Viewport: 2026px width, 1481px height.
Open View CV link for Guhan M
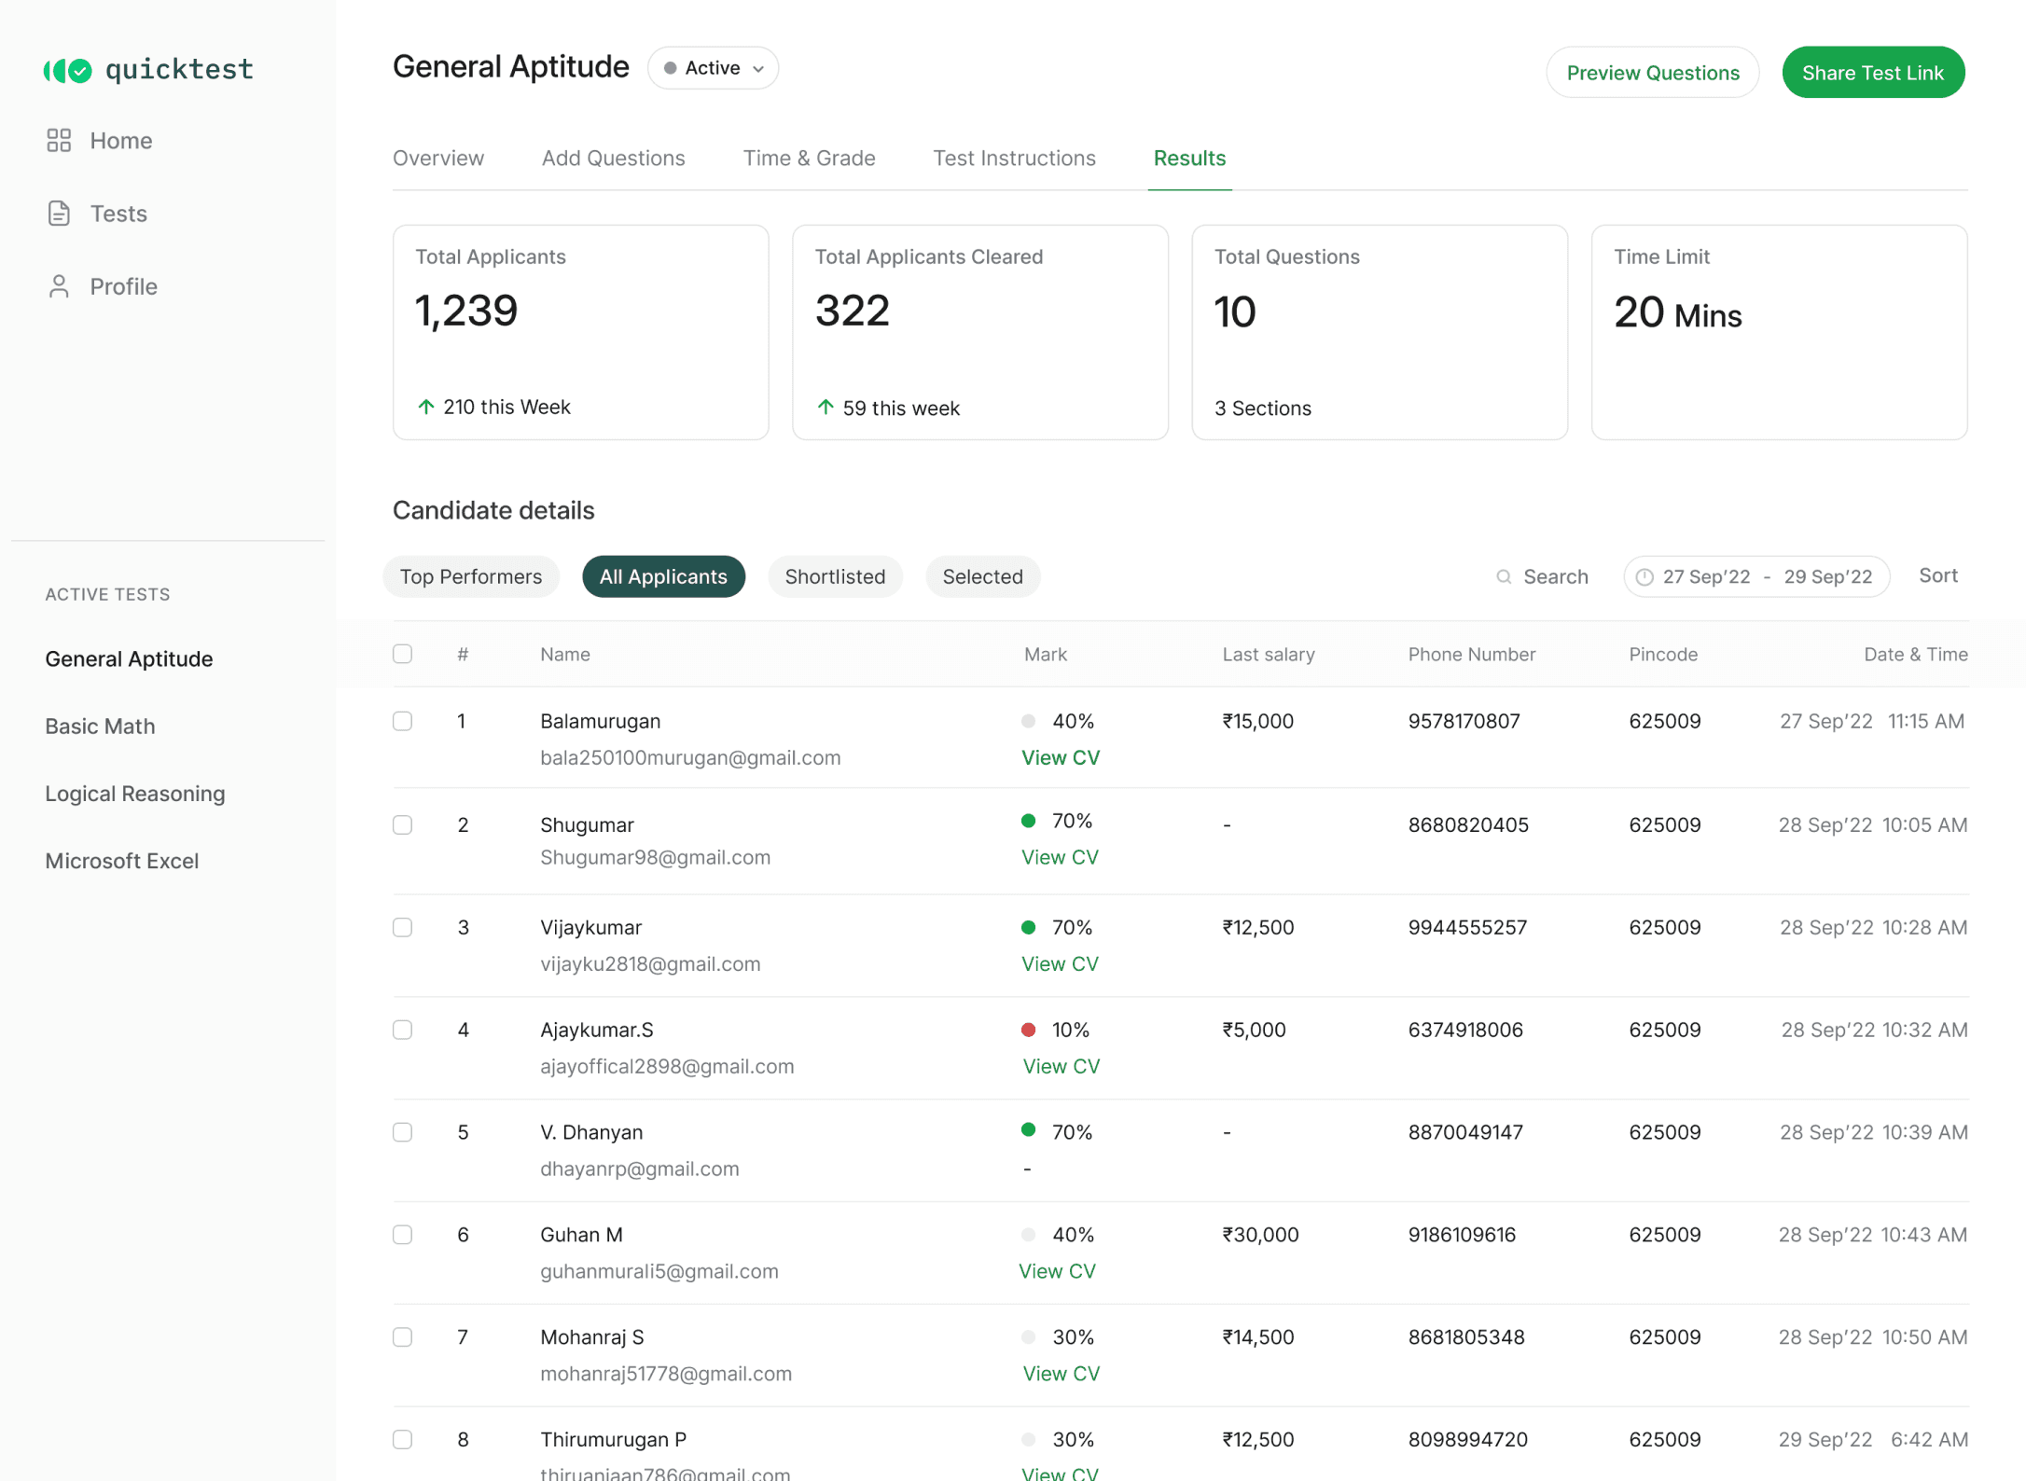click(1057, 1270)
